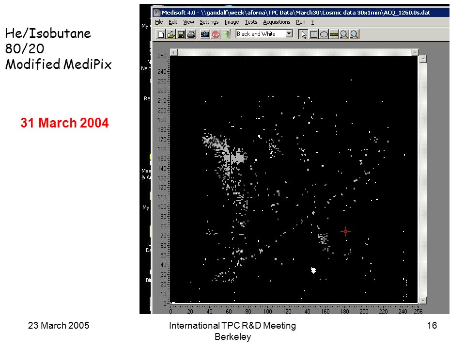Viewport: 465px width, 349px height.
Task: Start acquisition with the camera icon
Action: click(204, 34)
